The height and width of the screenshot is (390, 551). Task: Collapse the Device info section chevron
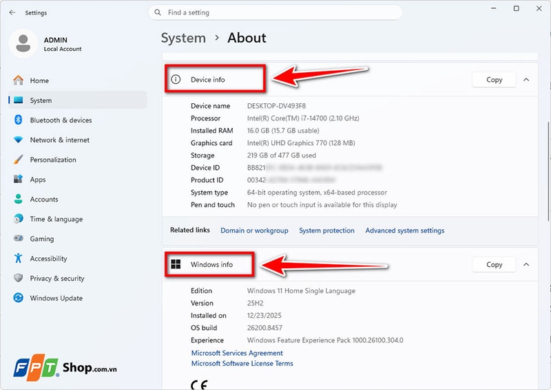[x=526, y=80]
